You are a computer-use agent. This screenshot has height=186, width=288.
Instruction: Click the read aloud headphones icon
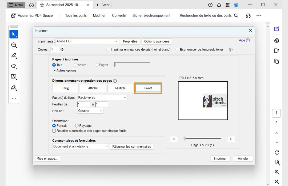248,15
